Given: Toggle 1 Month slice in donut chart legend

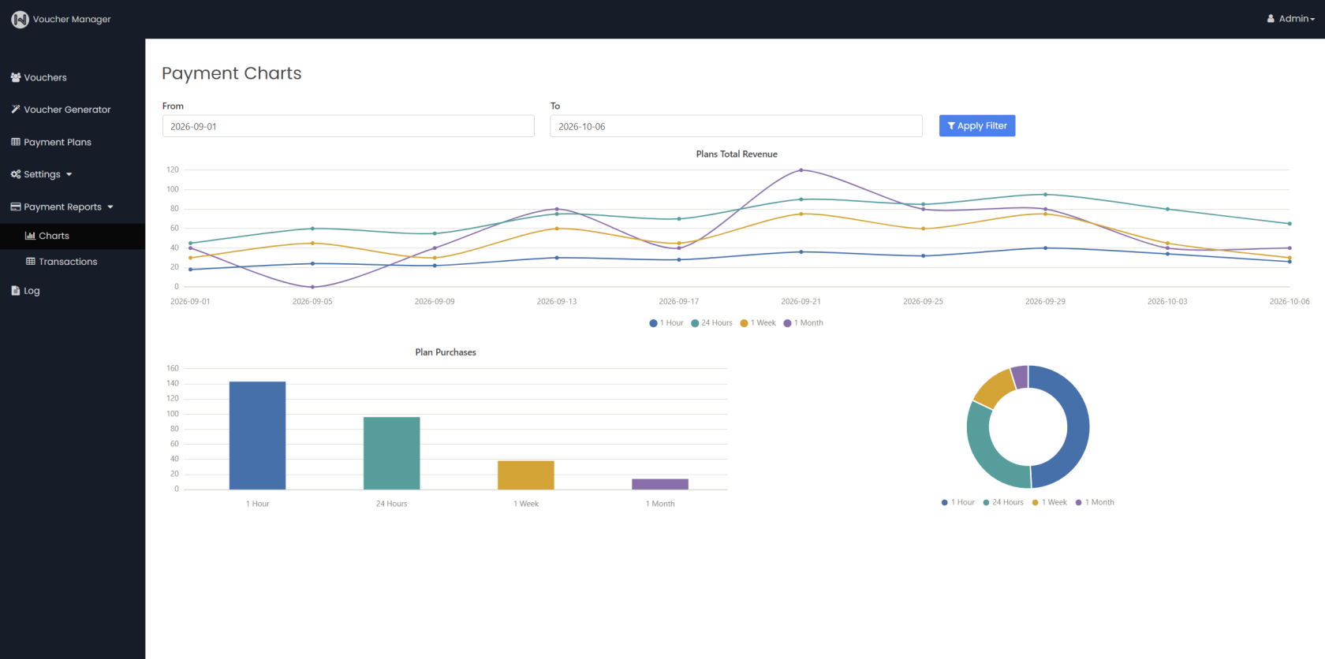Looking at the screenshot, I should coord(1095,502).
